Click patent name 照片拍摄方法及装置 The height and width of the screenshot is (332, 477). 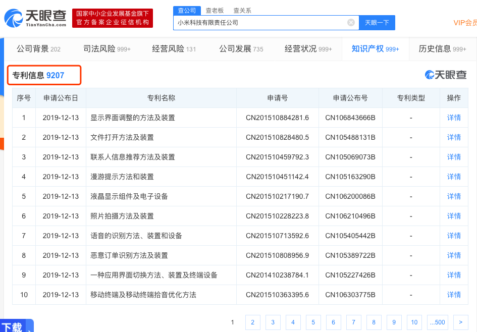coord(122,216)
